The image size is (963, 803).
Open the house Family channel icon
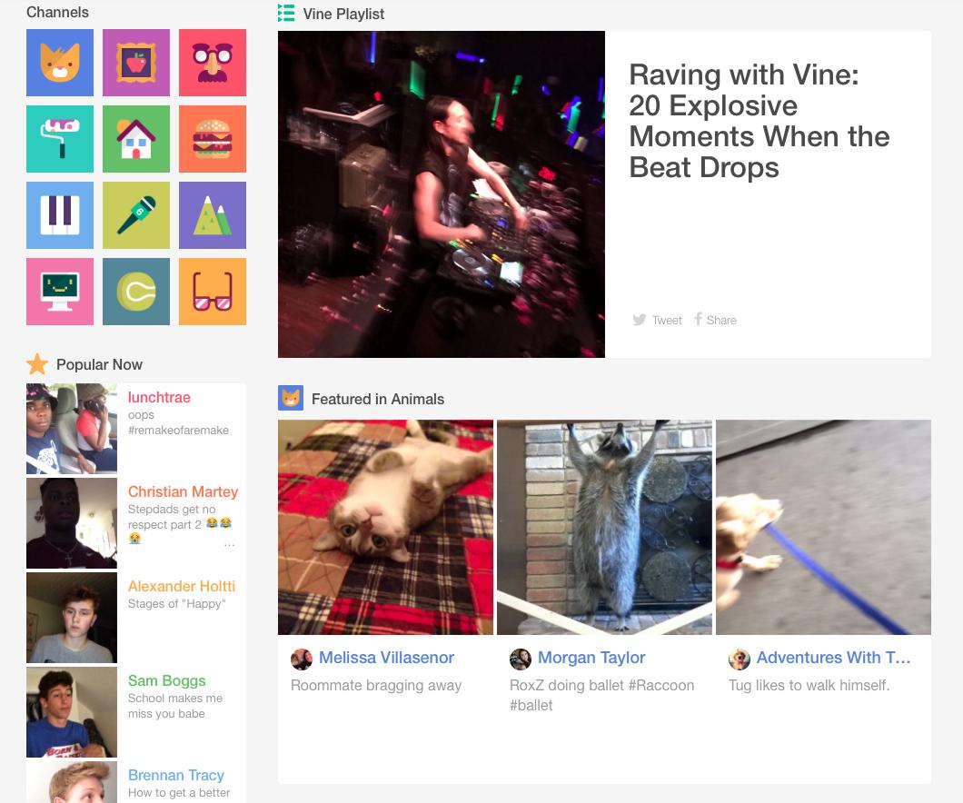[136, 139]
